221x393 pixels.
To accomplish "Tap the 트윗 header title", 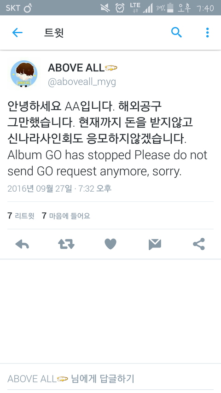I will point(54,33).
